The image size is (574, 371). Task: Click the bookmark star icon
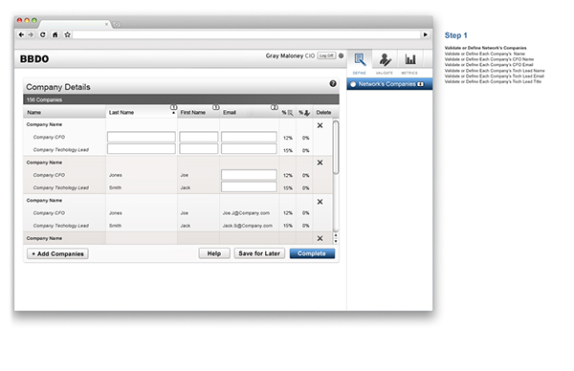point(67,34)
